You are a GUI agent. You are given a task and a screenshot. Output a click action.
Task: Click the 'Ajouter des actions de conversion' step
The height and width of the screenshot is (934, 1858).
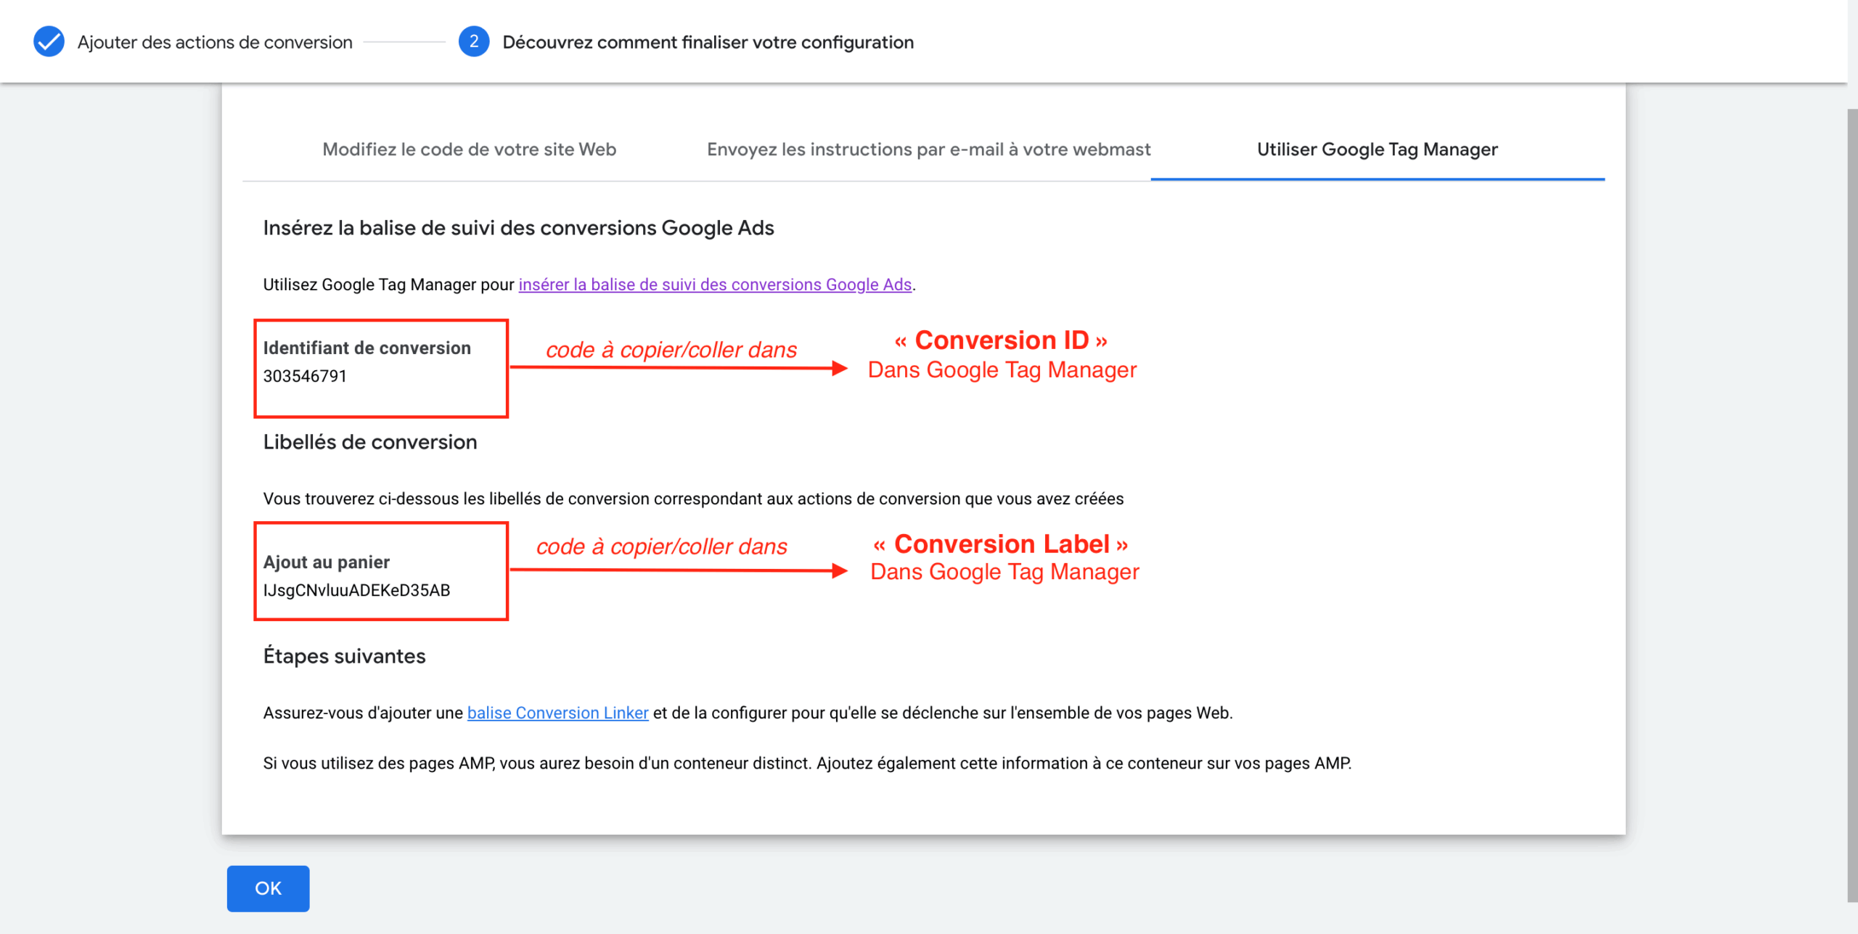click(x=215, y=42)
